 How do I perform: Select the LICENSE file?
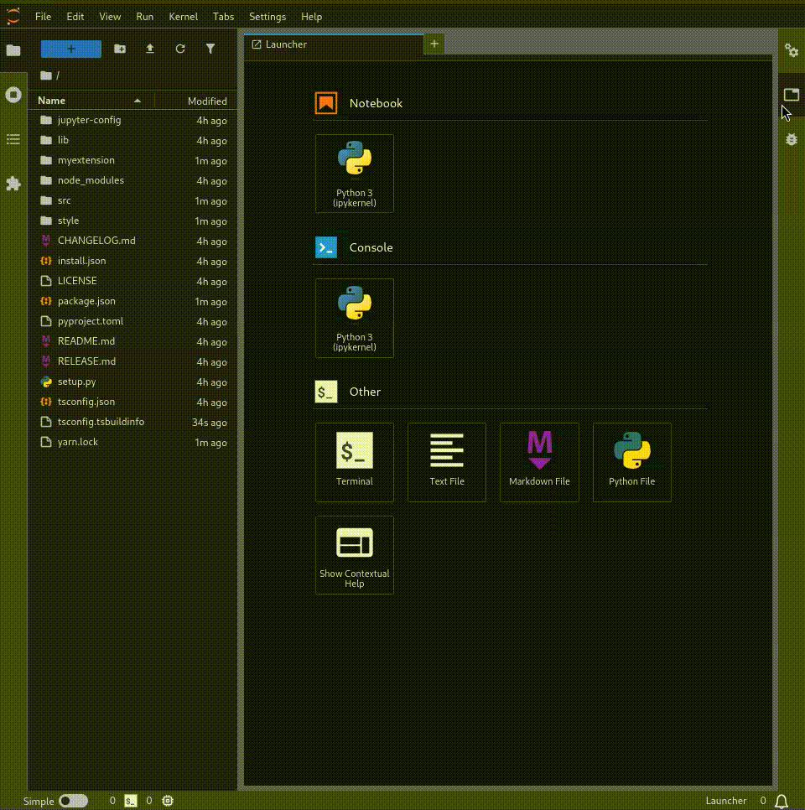(133, 281)
